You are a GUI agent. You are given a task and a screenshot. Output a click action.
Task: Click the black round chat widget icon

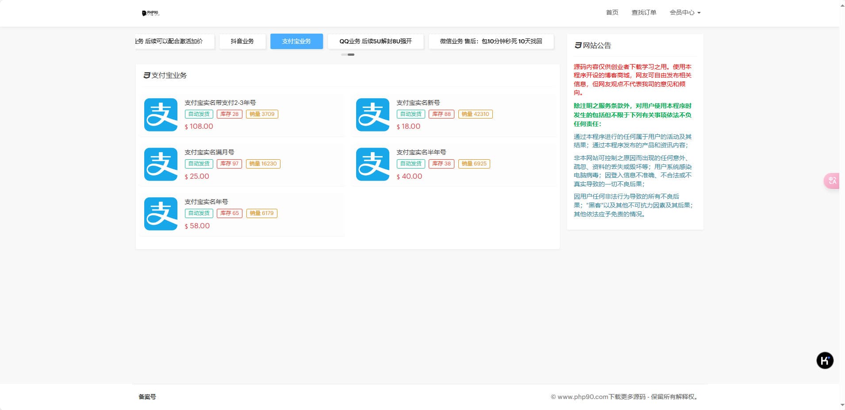(825, 360)
